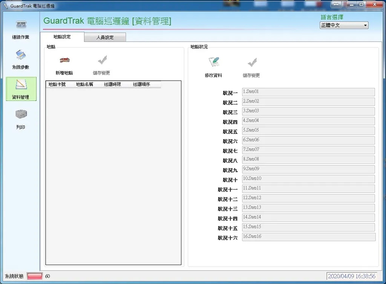The width and height of the screenshot is (386, 284).
Task: Click the status value 60
Action: coord(47,276)
